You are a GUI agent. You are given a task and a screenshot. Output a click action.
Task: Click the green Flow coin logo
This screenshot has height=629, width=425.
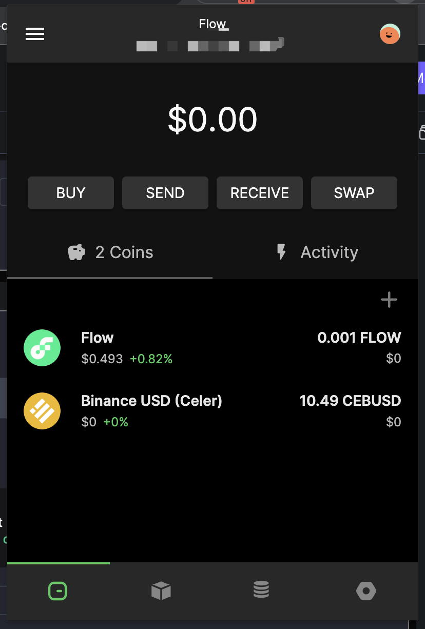click(x=42, y=348)
